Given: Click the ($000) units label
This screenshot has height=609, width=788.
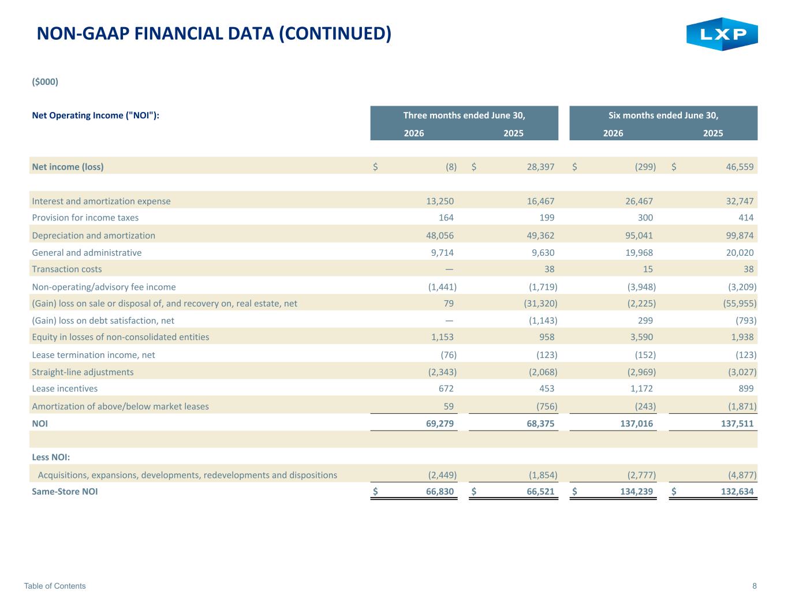Looking at the screenshot, I should pyautogui.click(x=45, y=82).
